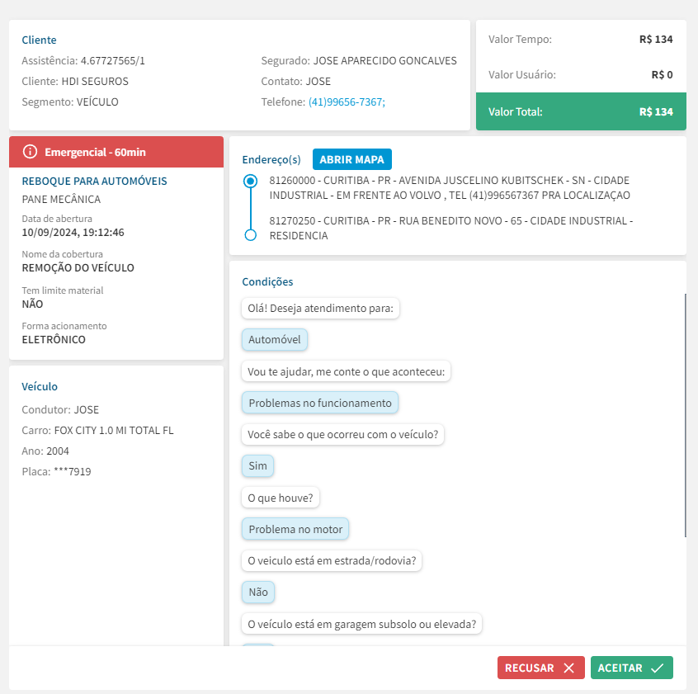Click the REBOQUE PARA AUTOMÓVEIS heading

tap(94, 181)
